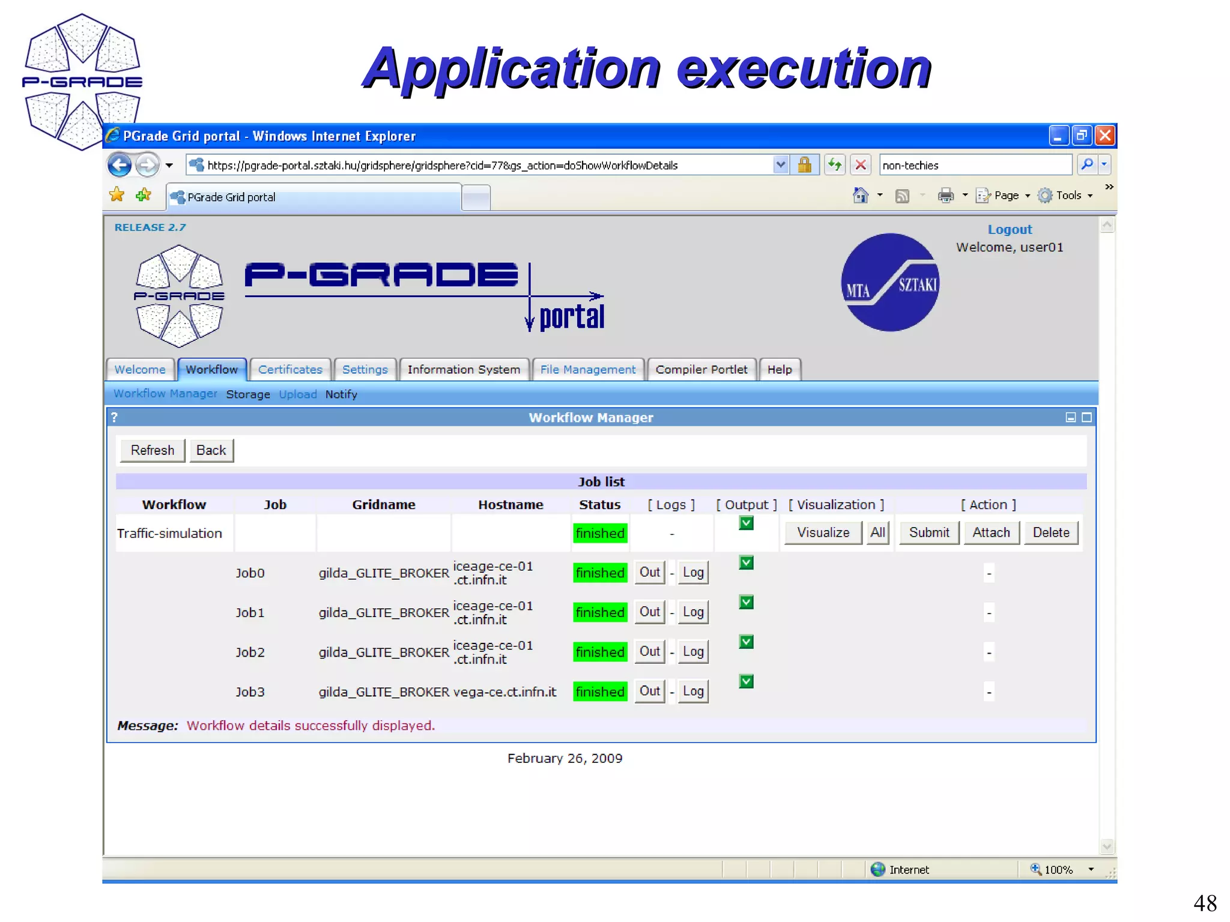Click the page Refresh icon in address bar
This screenshot has height=922, width=1230.
point(835,164)
